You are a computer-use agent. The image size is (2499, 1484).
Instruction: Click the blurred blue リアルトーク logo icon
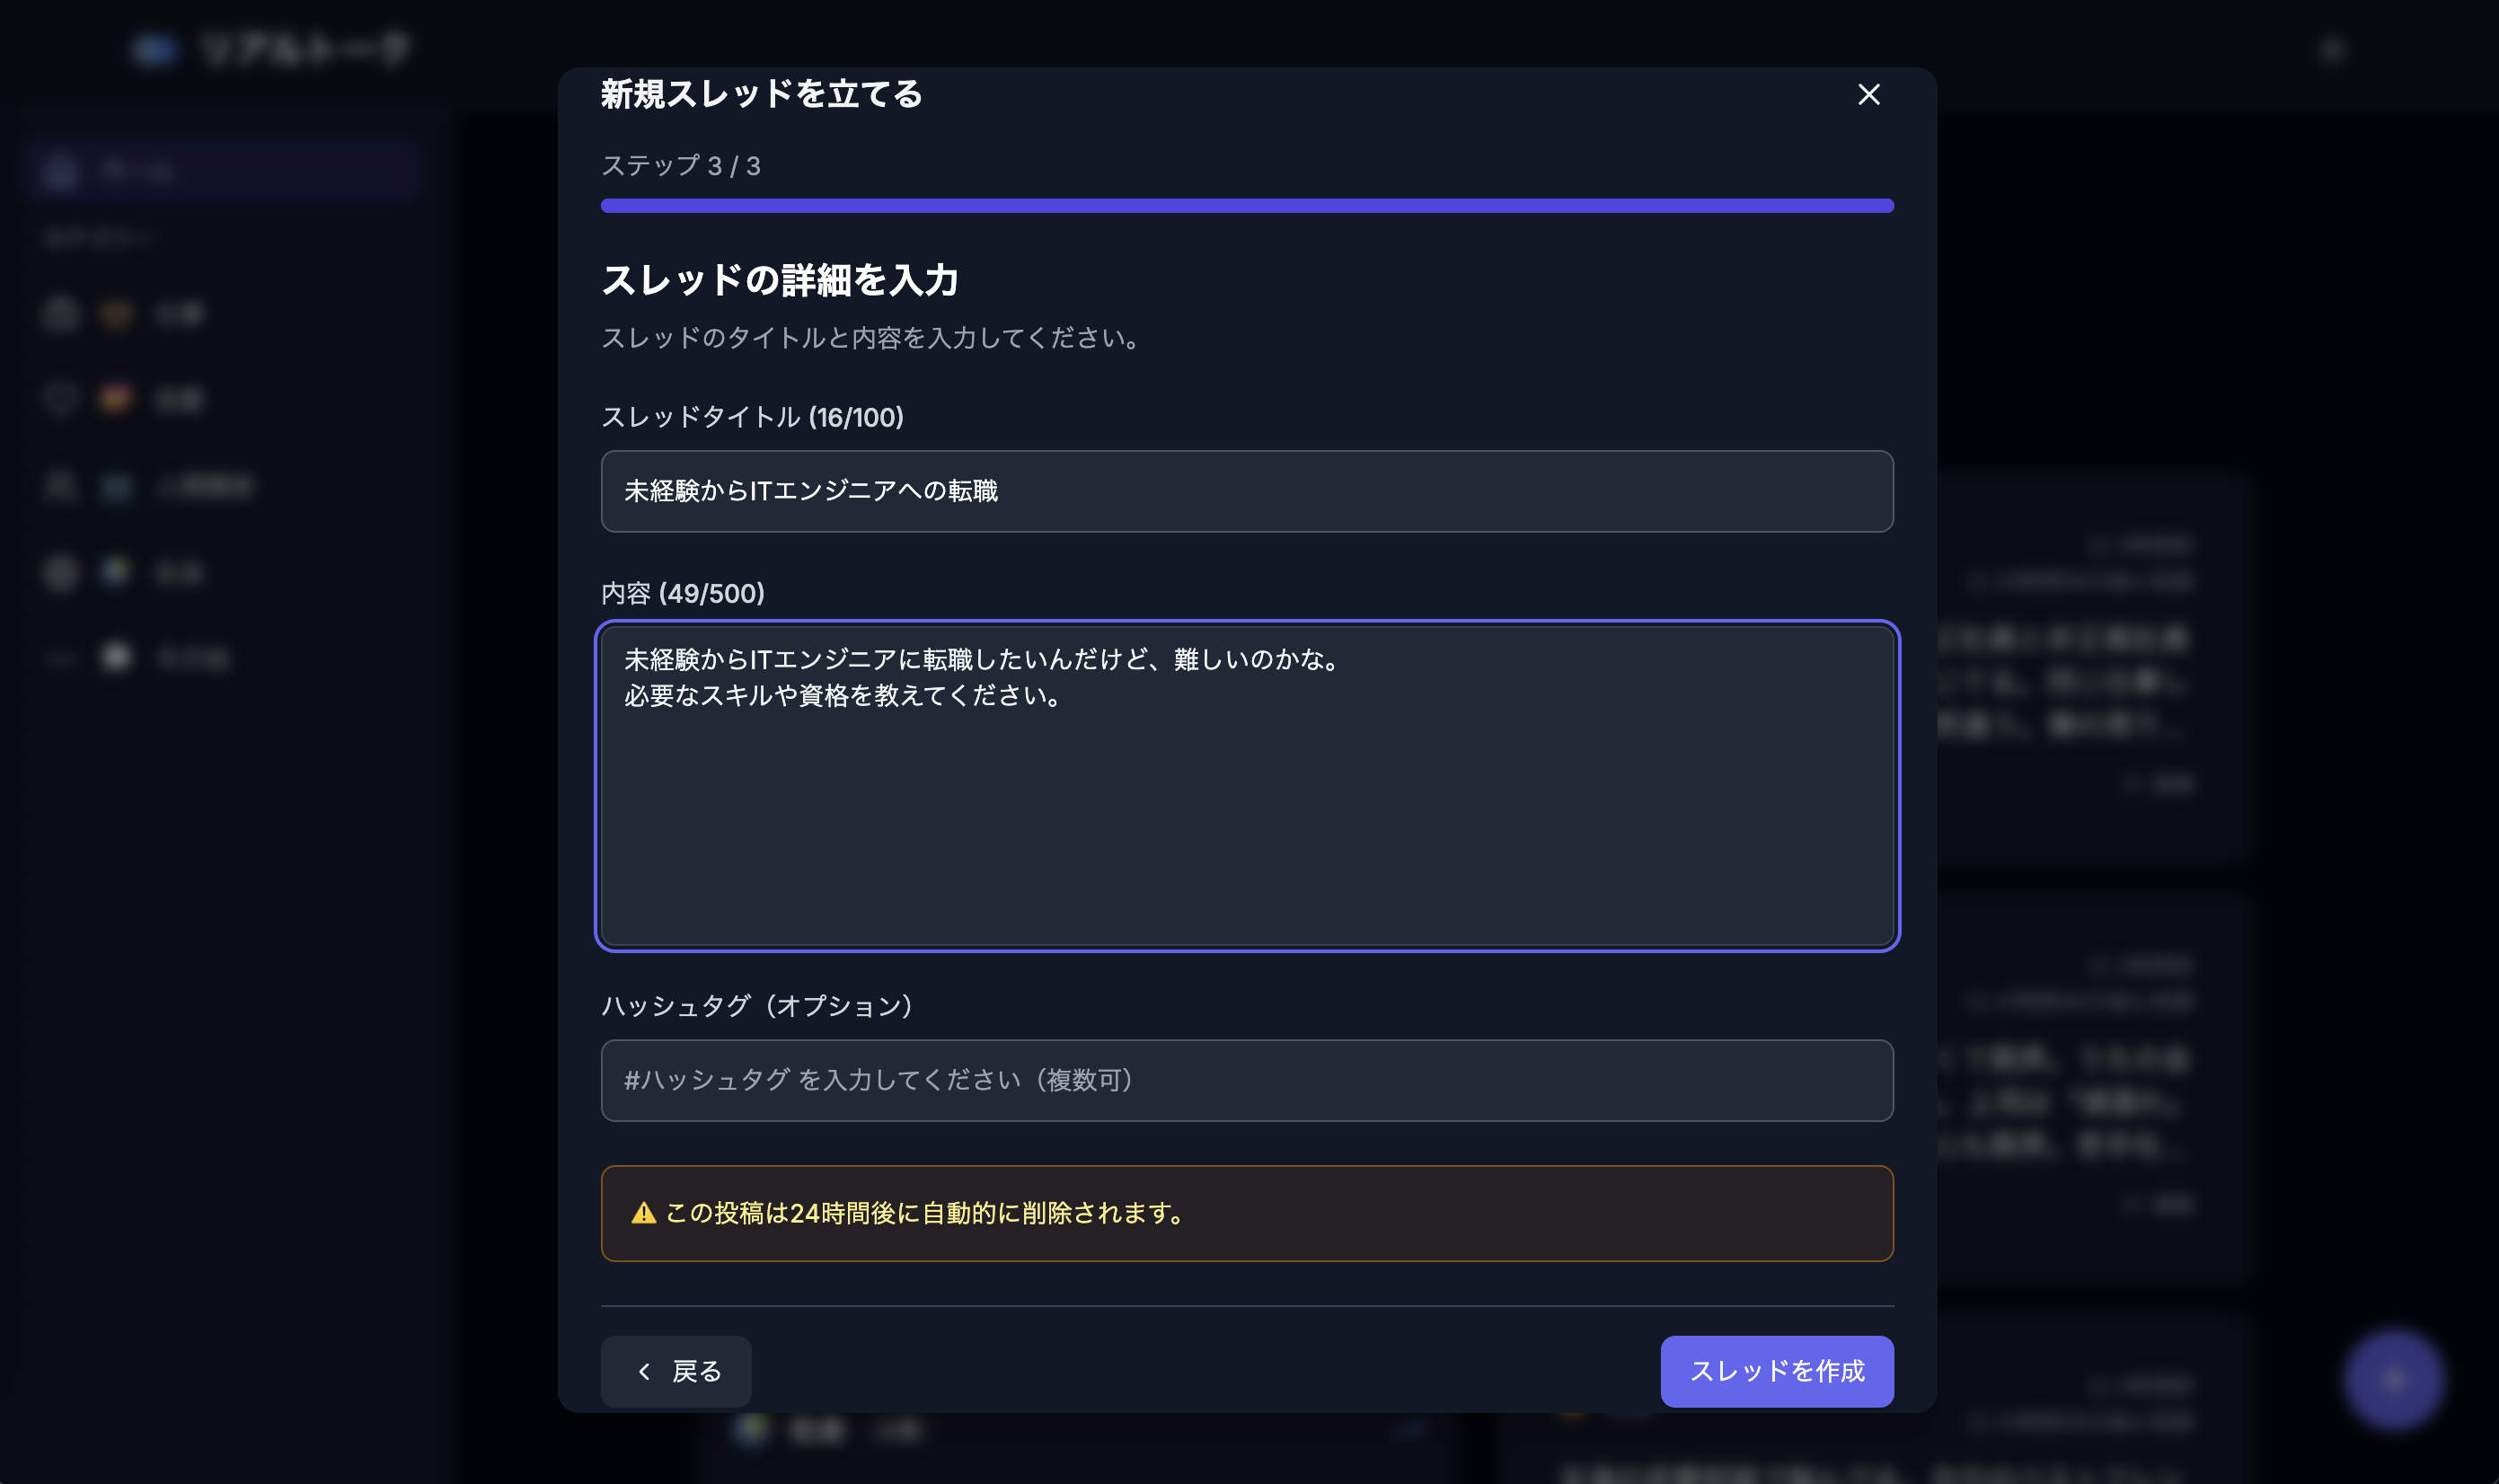click(155, 48)
